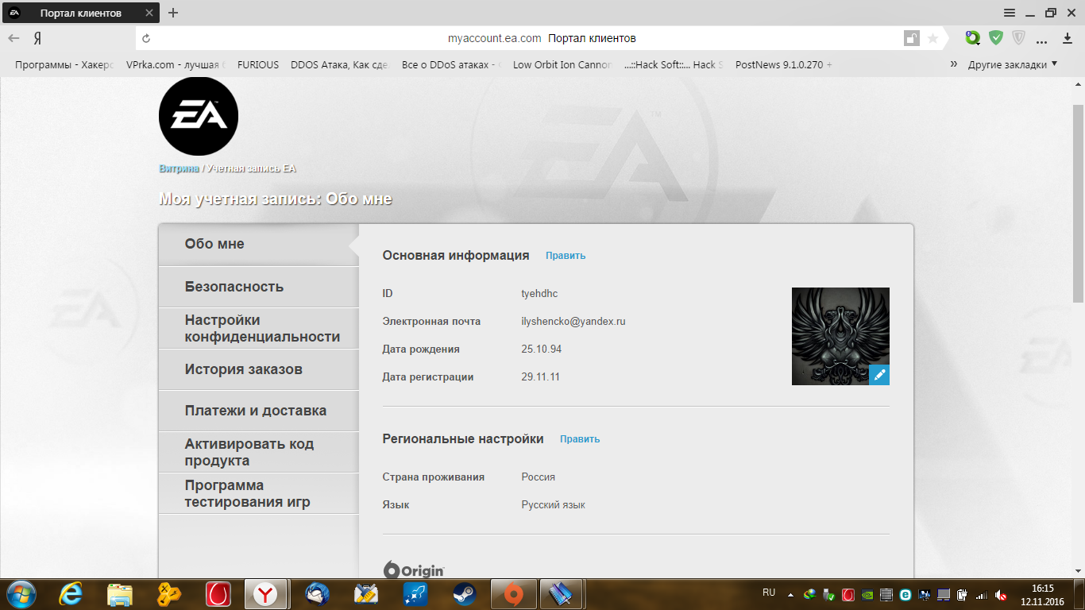The width and height of the screenshot is (1085, 610).
Task: Open the browser hamburger menu
Action: pos(1010,13)
